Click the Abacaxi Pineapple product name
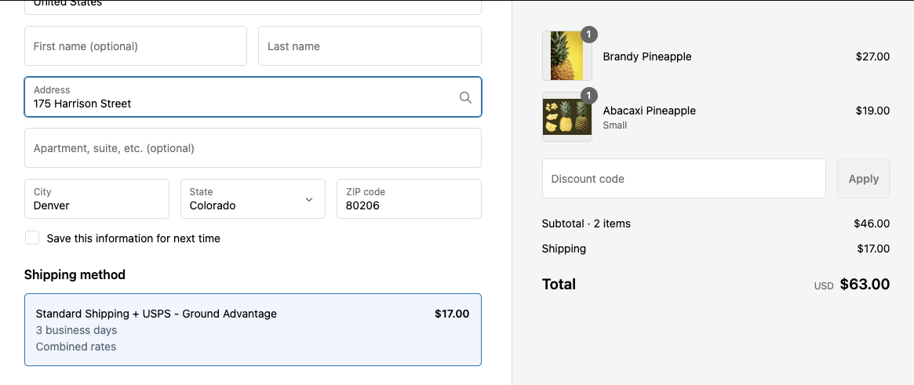This screenshot has height=385, width=914. [x=649, y=111]
